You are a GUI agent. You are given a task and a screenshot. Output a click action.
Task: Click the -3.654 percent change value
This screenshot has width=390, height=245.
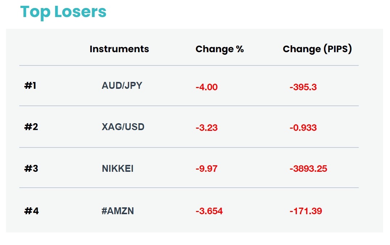pyautogui.click(x=209, y=211)
